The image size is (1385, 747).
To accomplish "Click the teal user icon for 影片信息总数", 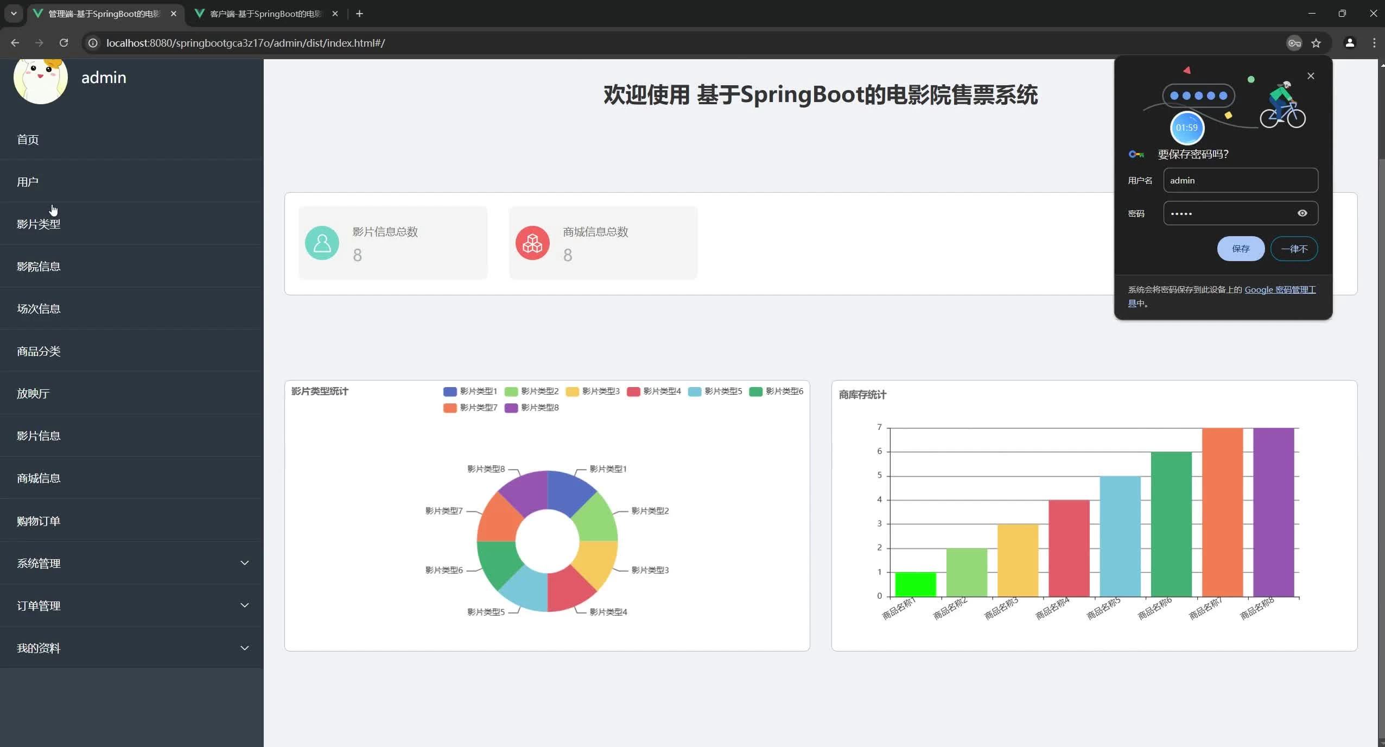I will tap(322, 243).
